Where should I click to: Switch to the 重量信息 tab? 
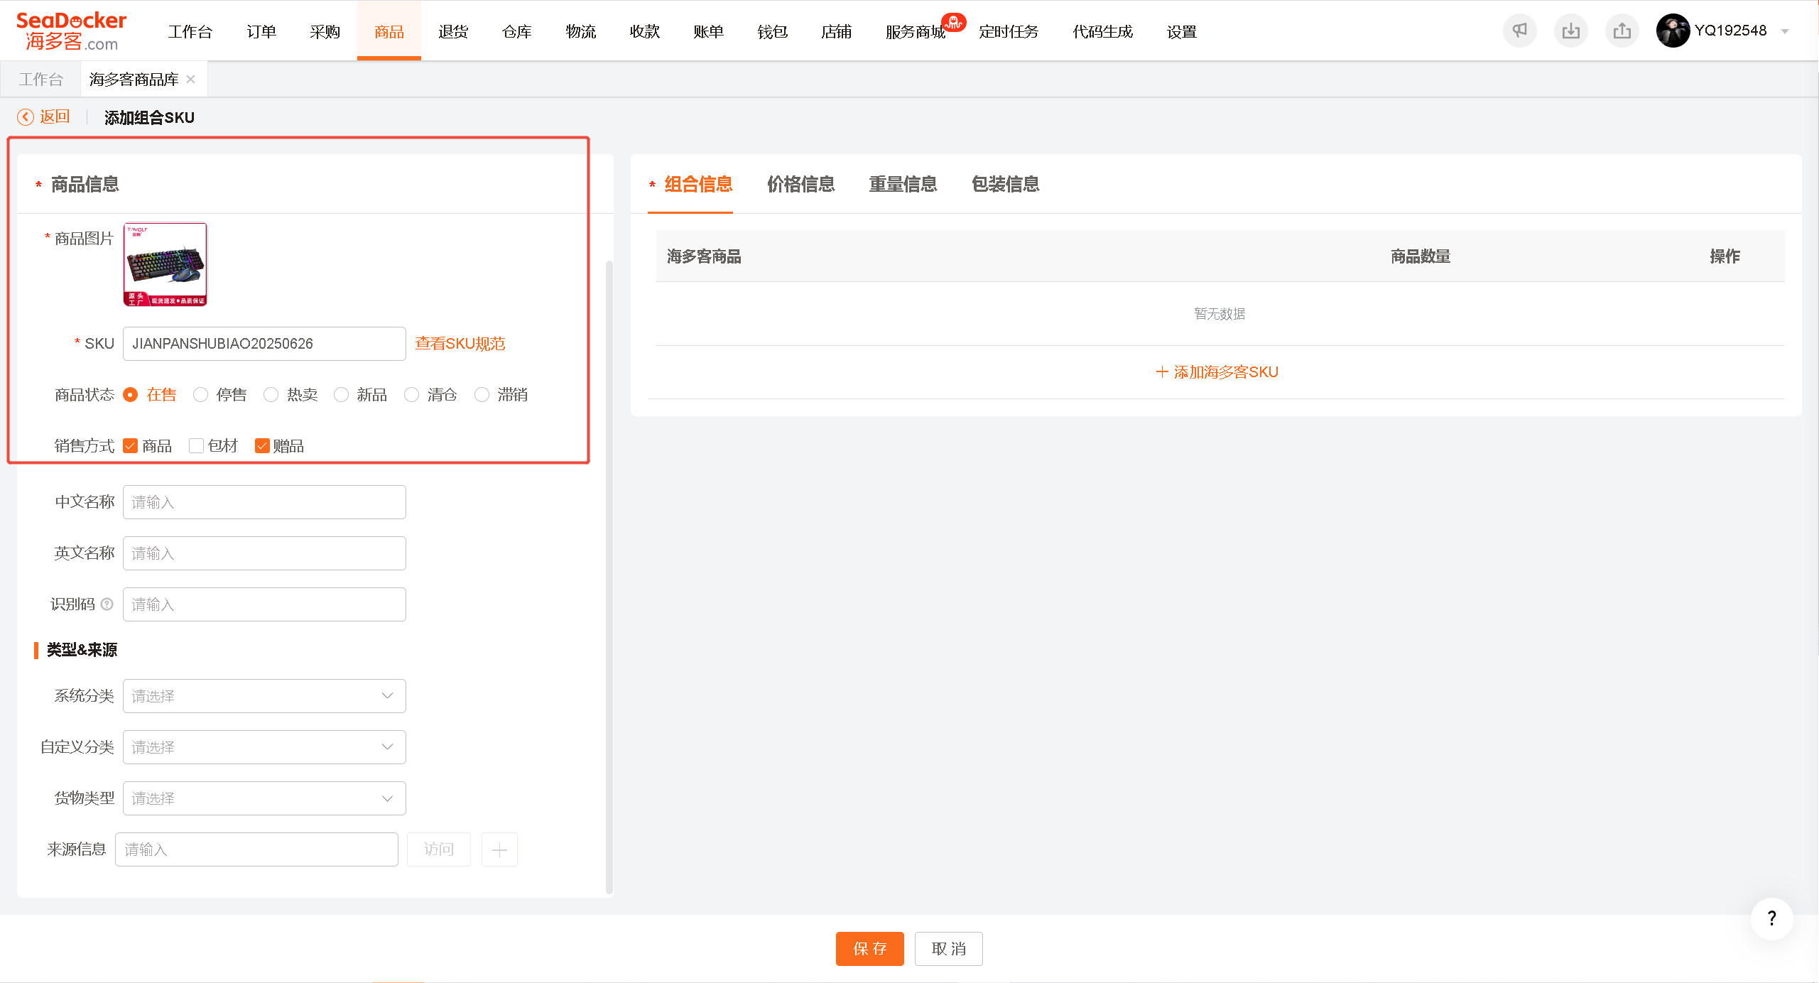pos(903,185)
